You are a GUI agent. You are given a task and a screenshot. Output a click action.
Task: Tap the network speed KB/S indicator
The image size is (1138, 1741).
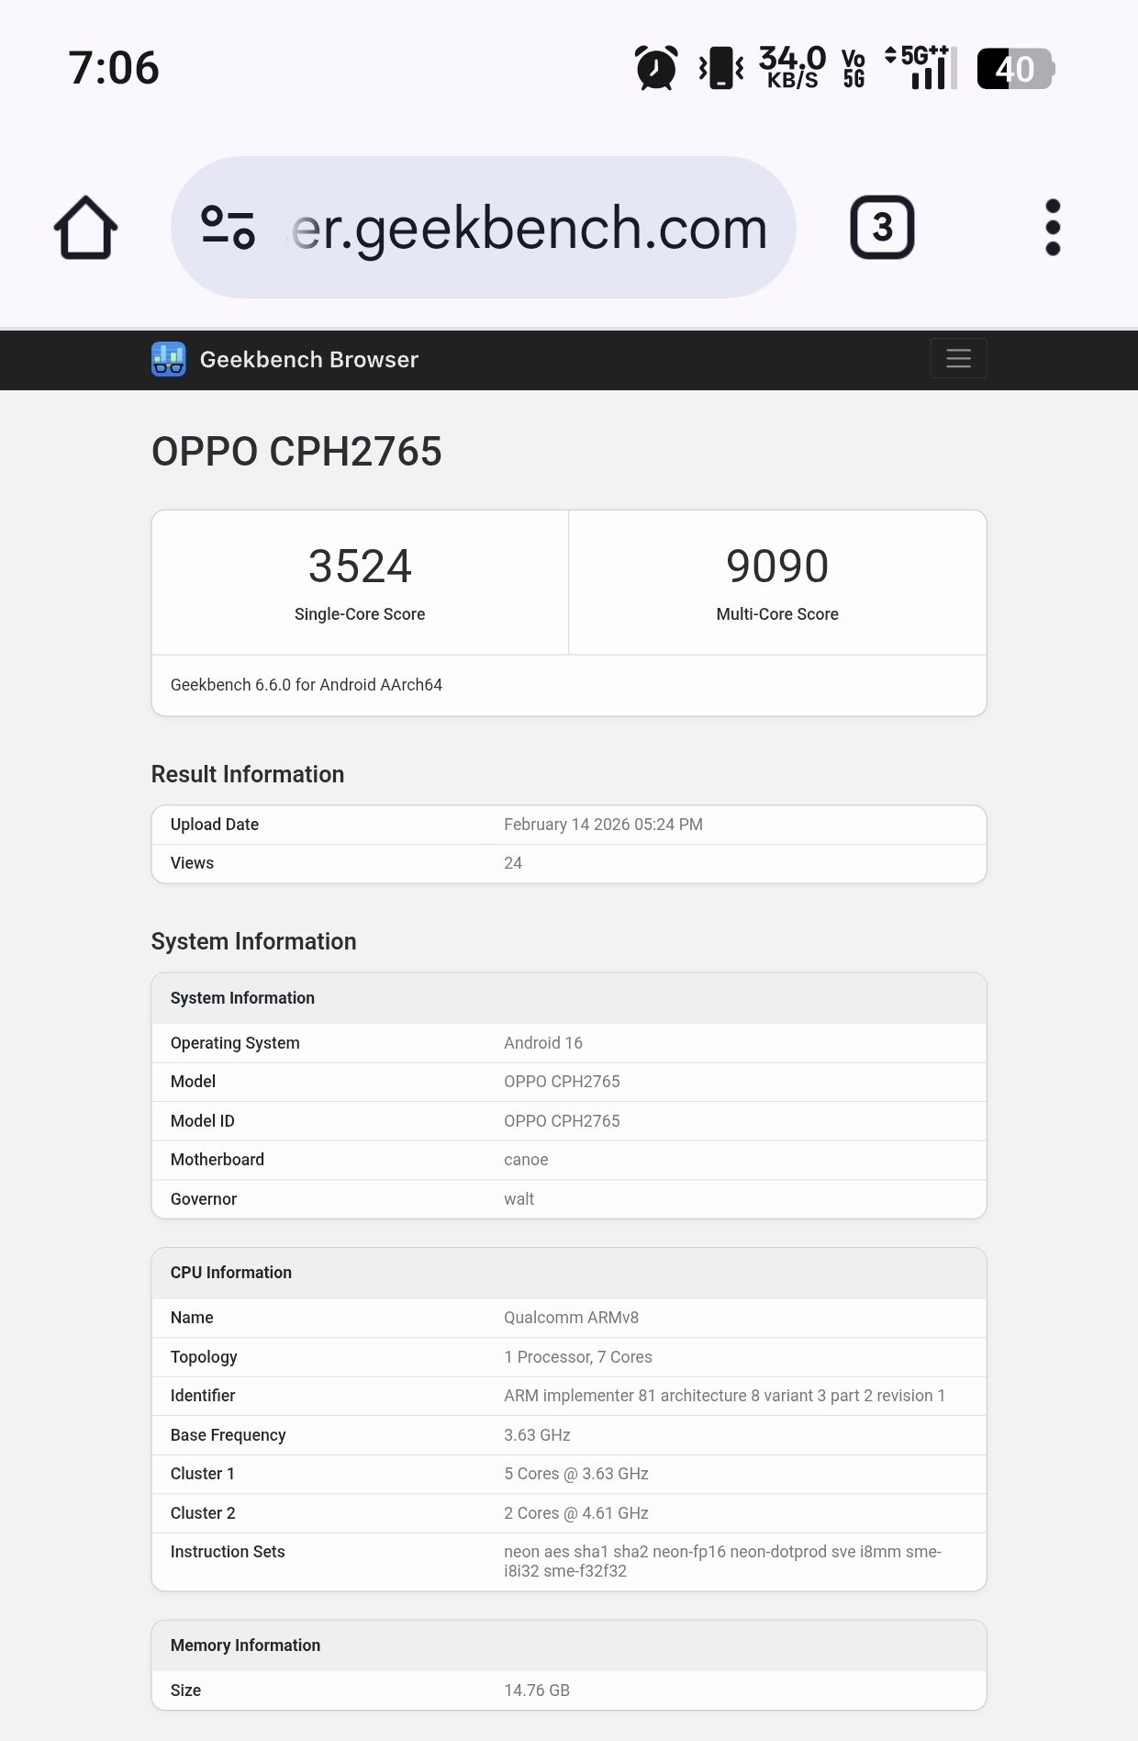point(792,68)
